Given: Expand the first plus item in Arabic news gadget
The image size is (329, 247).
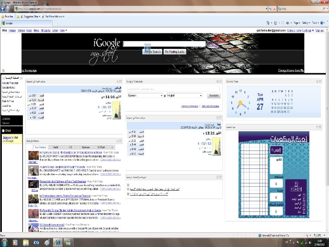Looking at the screenshot, I should pos(128,185).
